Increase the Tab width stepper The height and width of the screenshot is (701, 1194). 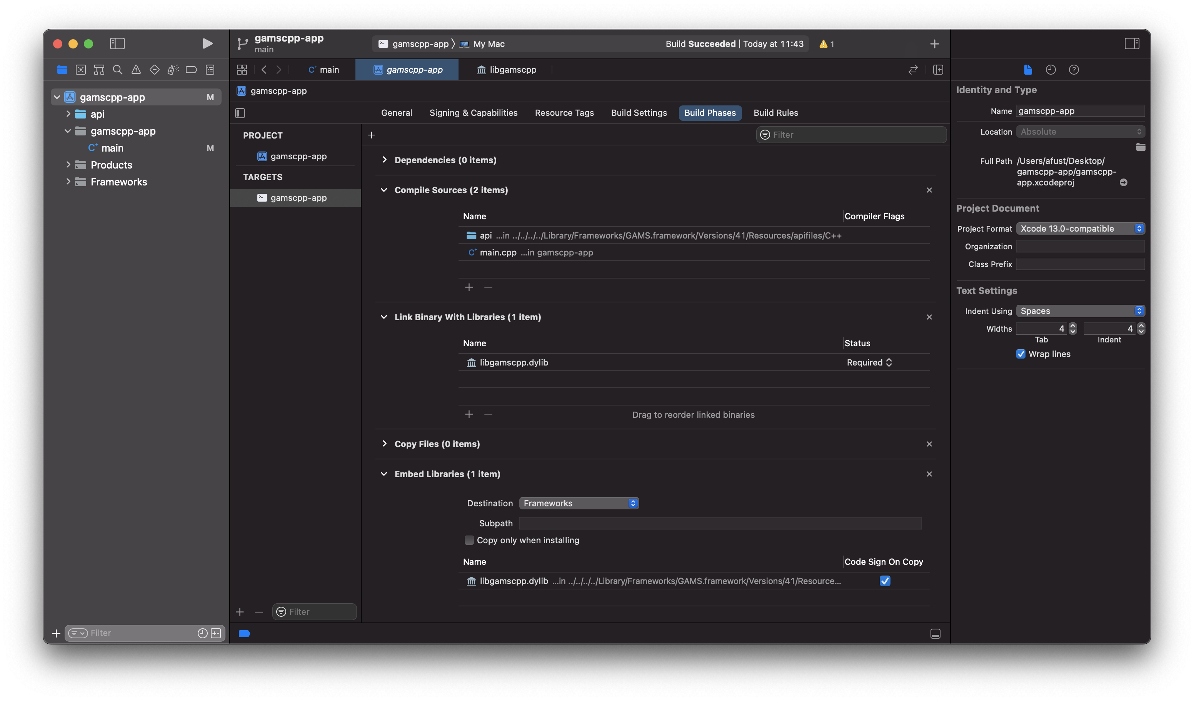pos(1073,325)
